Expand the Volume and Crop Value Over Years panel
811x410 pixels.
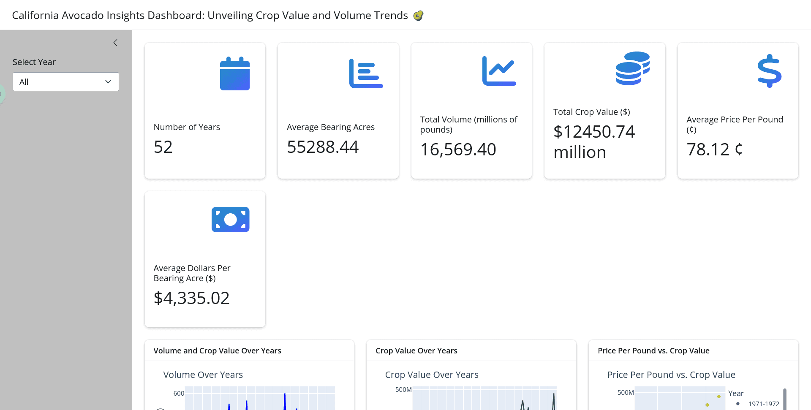[217, 350]
